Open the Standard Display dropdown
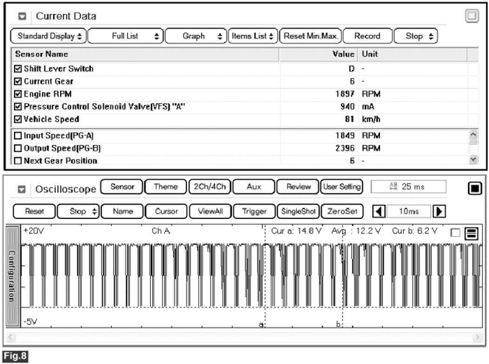The image size is (489, 364). [48, 36]
